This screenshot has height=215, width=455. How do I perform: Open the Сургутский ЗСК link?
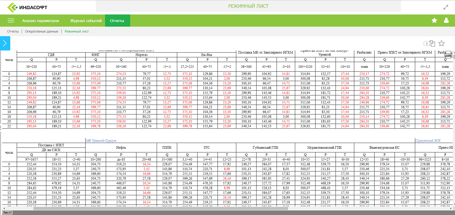point(428,141)
